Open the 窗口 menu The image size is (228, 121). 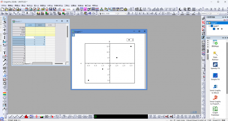pos(88,6)
